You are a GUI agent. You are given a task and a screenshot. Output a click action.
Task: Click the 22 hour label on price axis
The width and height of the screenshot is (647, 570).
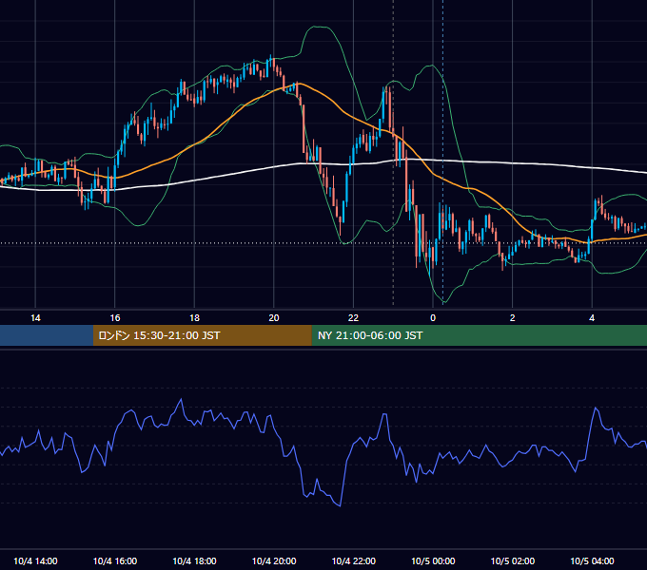(353, 318)
